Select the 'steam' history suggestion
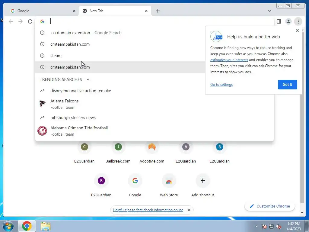 click(120, 56)
